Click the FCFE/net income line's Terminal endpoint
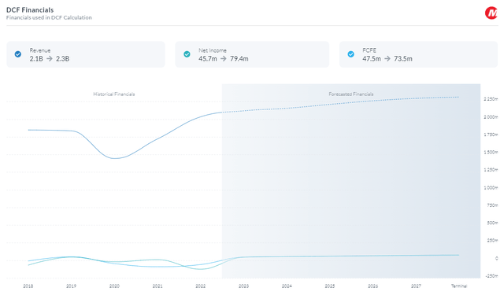Viewport: 504px width, 295px height. click(458, 255)
